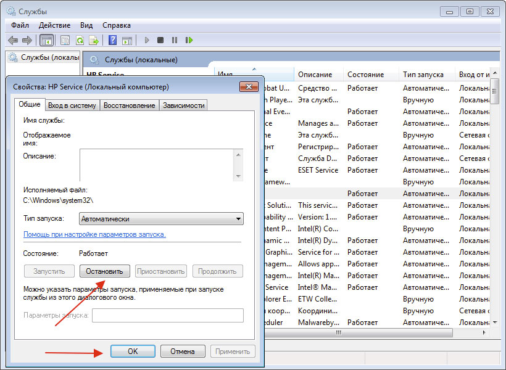506x370 pixels.
Task: Select the Координи... description cell
Action: (x=318, y=311)
